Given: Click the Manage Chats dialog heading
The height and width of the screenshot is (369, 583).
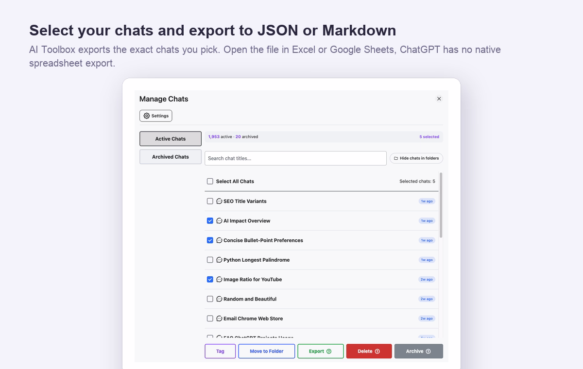Looking at the screenshot, I should (164, 99).
